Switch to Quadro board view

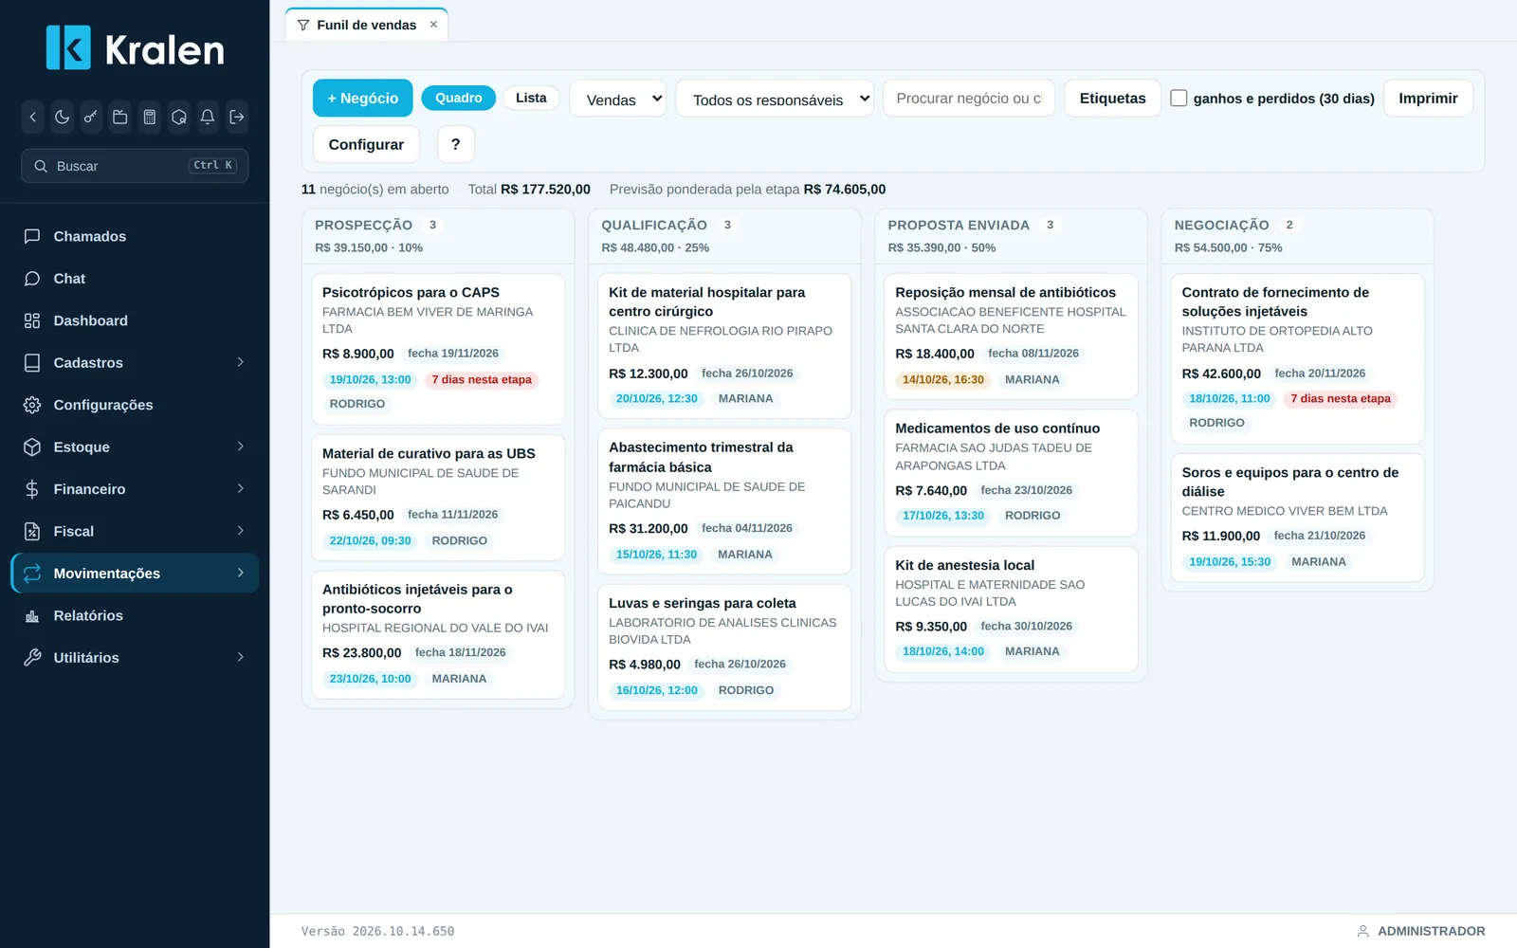[x=459, y=98]
